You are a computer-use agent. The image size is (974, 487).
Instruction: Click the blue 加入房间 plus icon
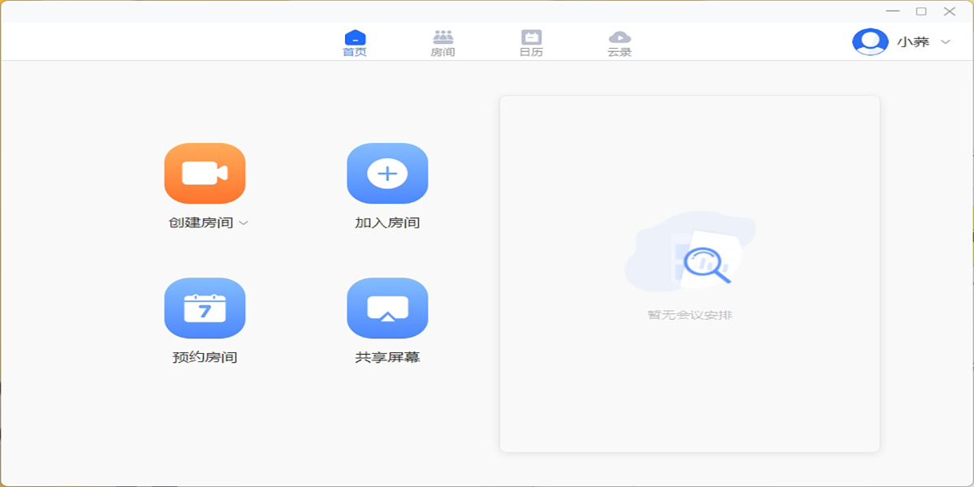pyautogui.click(x=387, y=173)
